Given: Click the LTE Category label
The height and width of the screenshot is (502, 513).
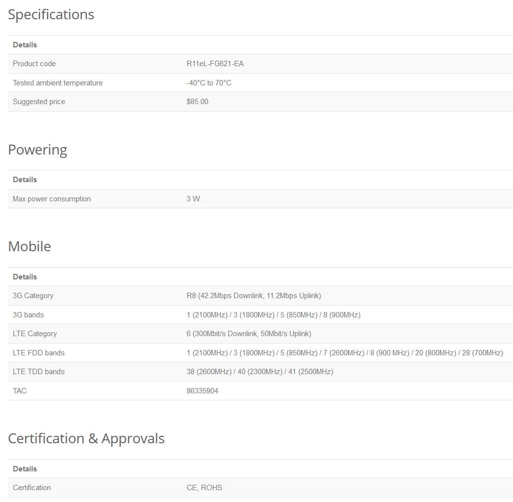Looking at the screenshot, I should click(x=35, y=334).
